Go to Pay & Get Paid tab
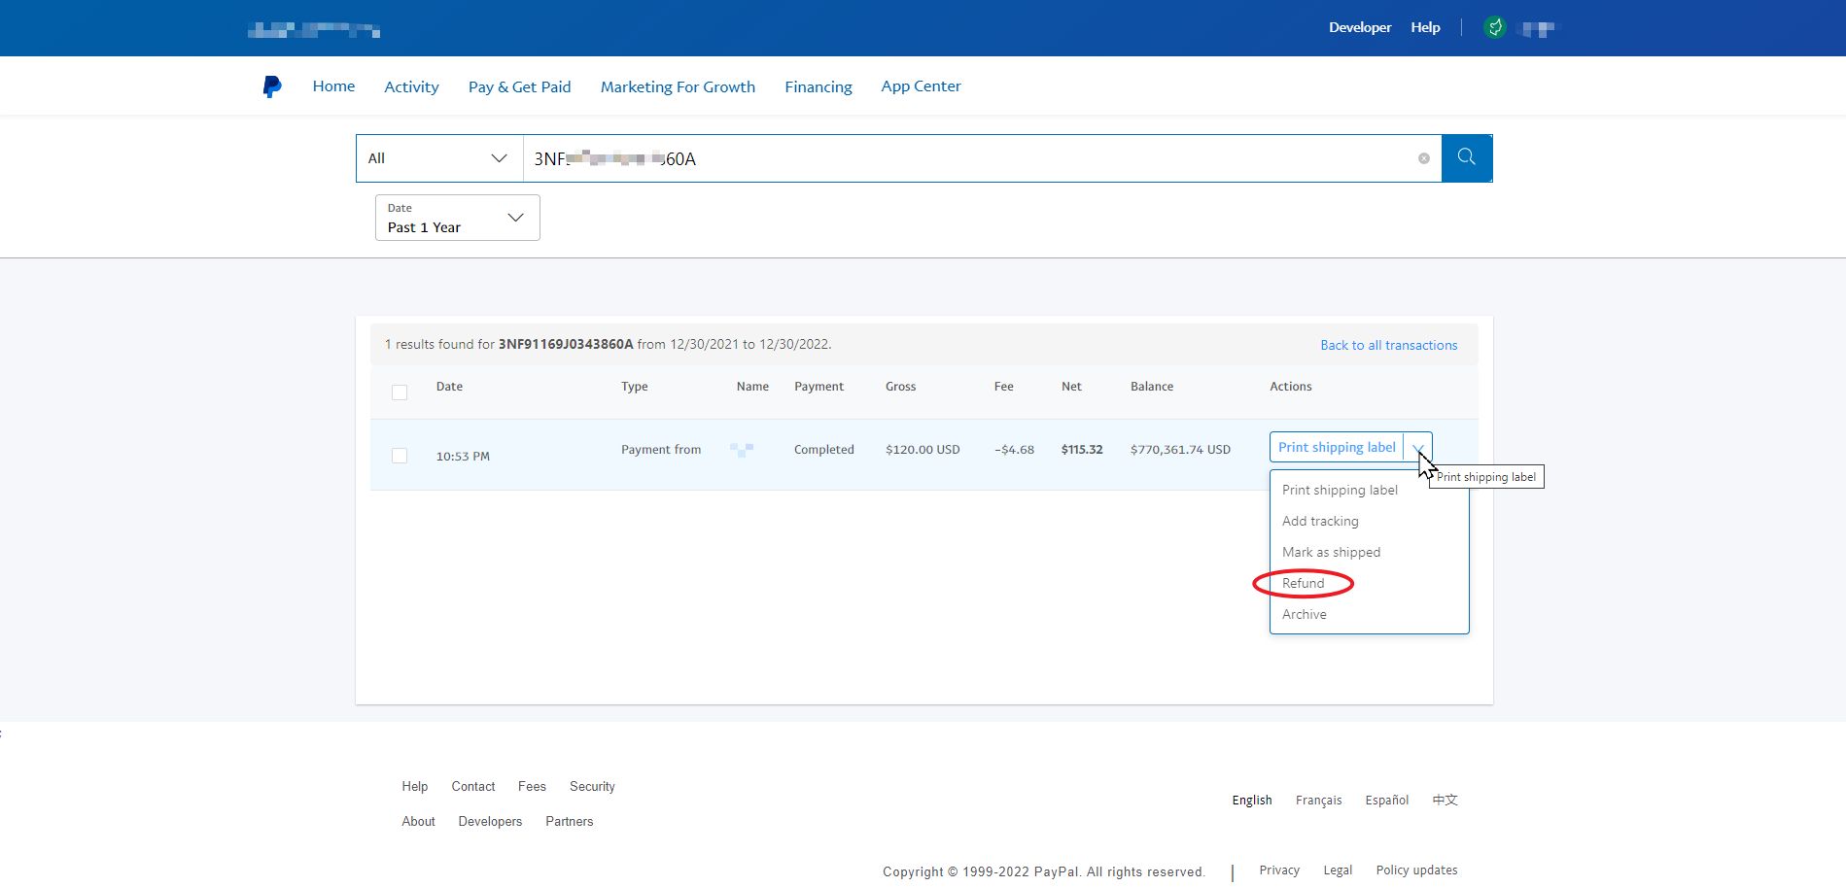Viewport: 1846px width, 887px height. tap(519, 86)
